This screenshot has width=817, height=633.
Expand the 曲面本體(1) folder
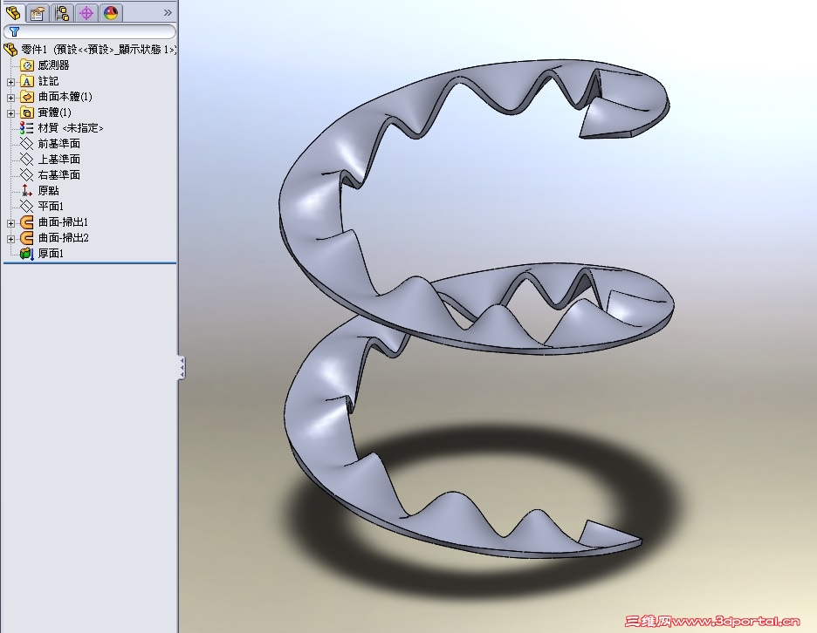coord(10,98)
